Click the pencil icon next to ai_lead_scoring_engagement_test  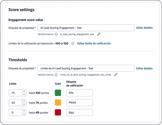point(99,34)
